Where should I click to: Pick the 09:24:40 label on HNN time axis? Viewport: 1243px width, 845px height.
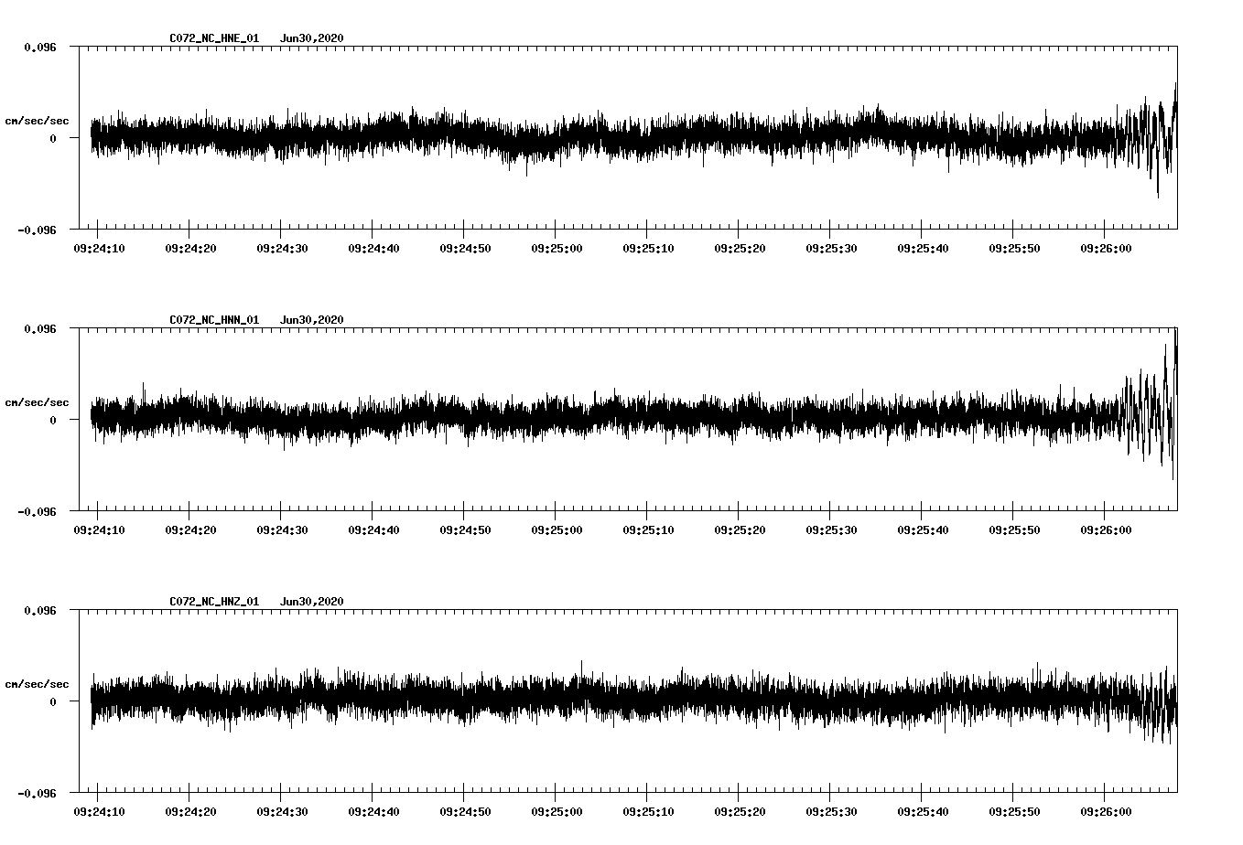tap(373, 529)
